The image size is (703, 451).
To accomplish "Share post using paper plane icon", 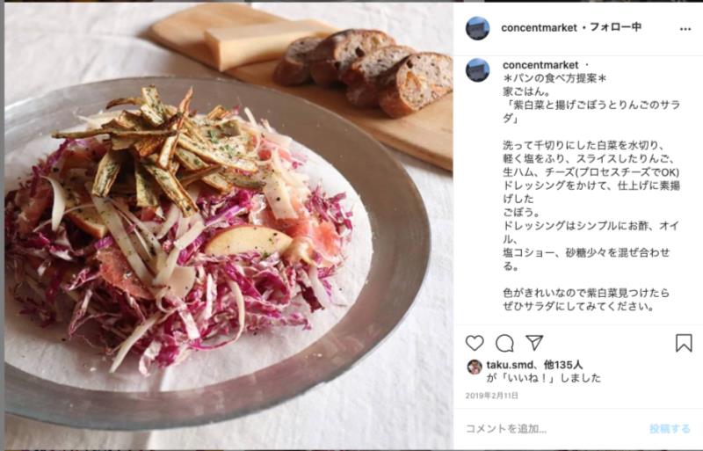I will pyautogui.click(x=534, y=343).
